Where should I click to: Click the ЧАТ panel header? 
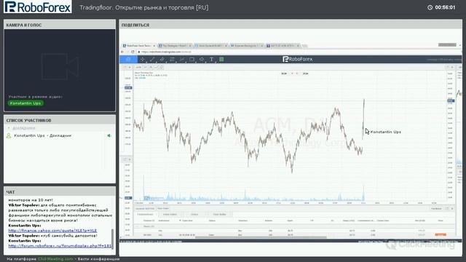(x=60, y=192)
